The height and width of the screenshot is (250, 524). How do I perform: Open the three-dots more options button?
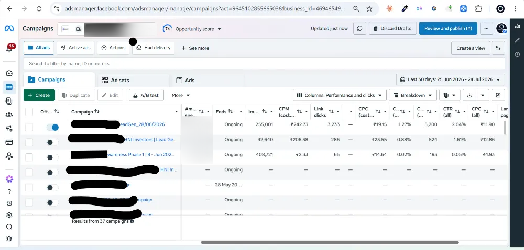pyautogui.click(x=487, y=29)
